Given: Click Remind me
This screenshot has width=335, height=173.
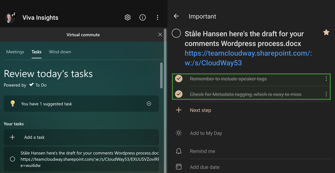Looking at the screenshot, I should pos(202,151).
